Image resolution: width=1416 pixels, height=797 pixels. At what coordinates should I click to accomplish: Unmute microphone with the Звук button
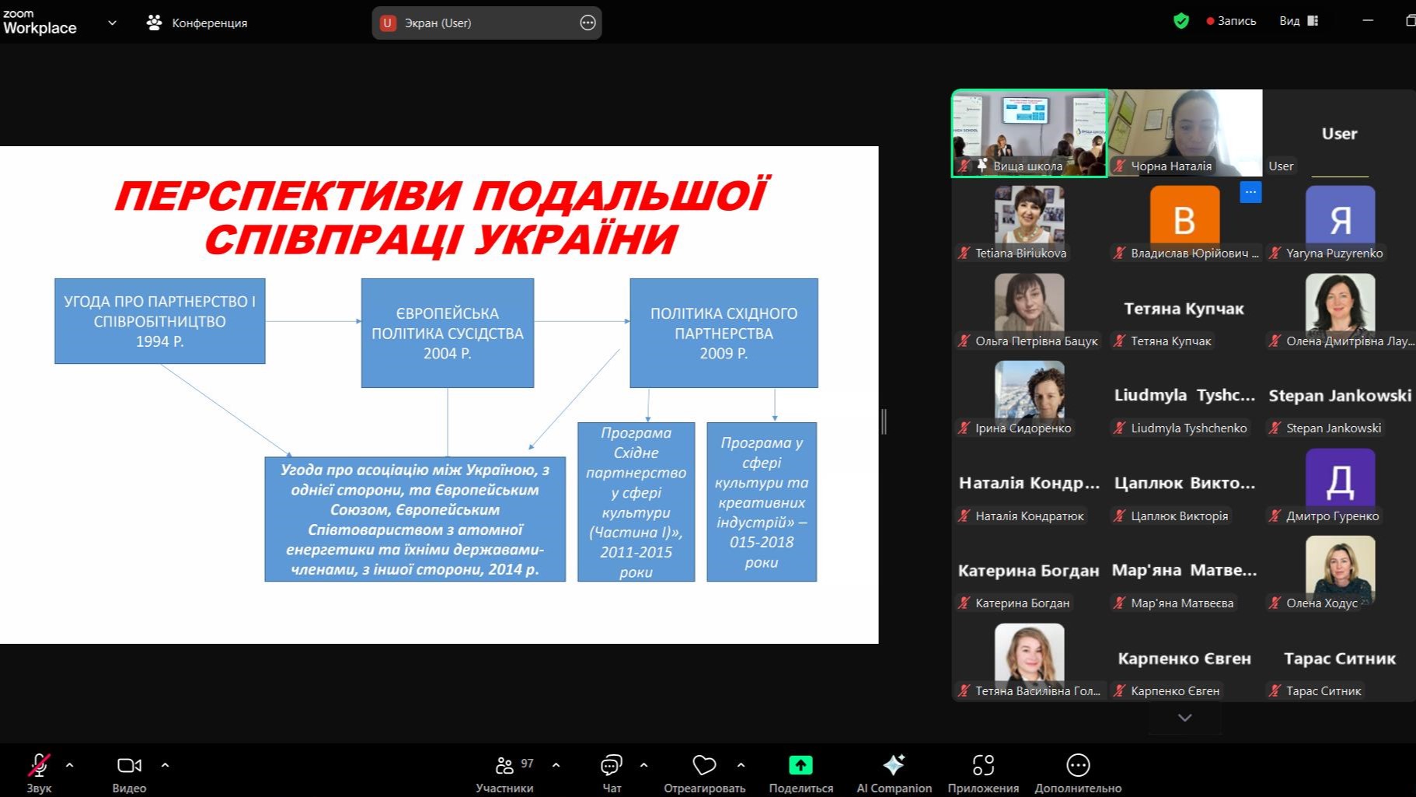38,766
